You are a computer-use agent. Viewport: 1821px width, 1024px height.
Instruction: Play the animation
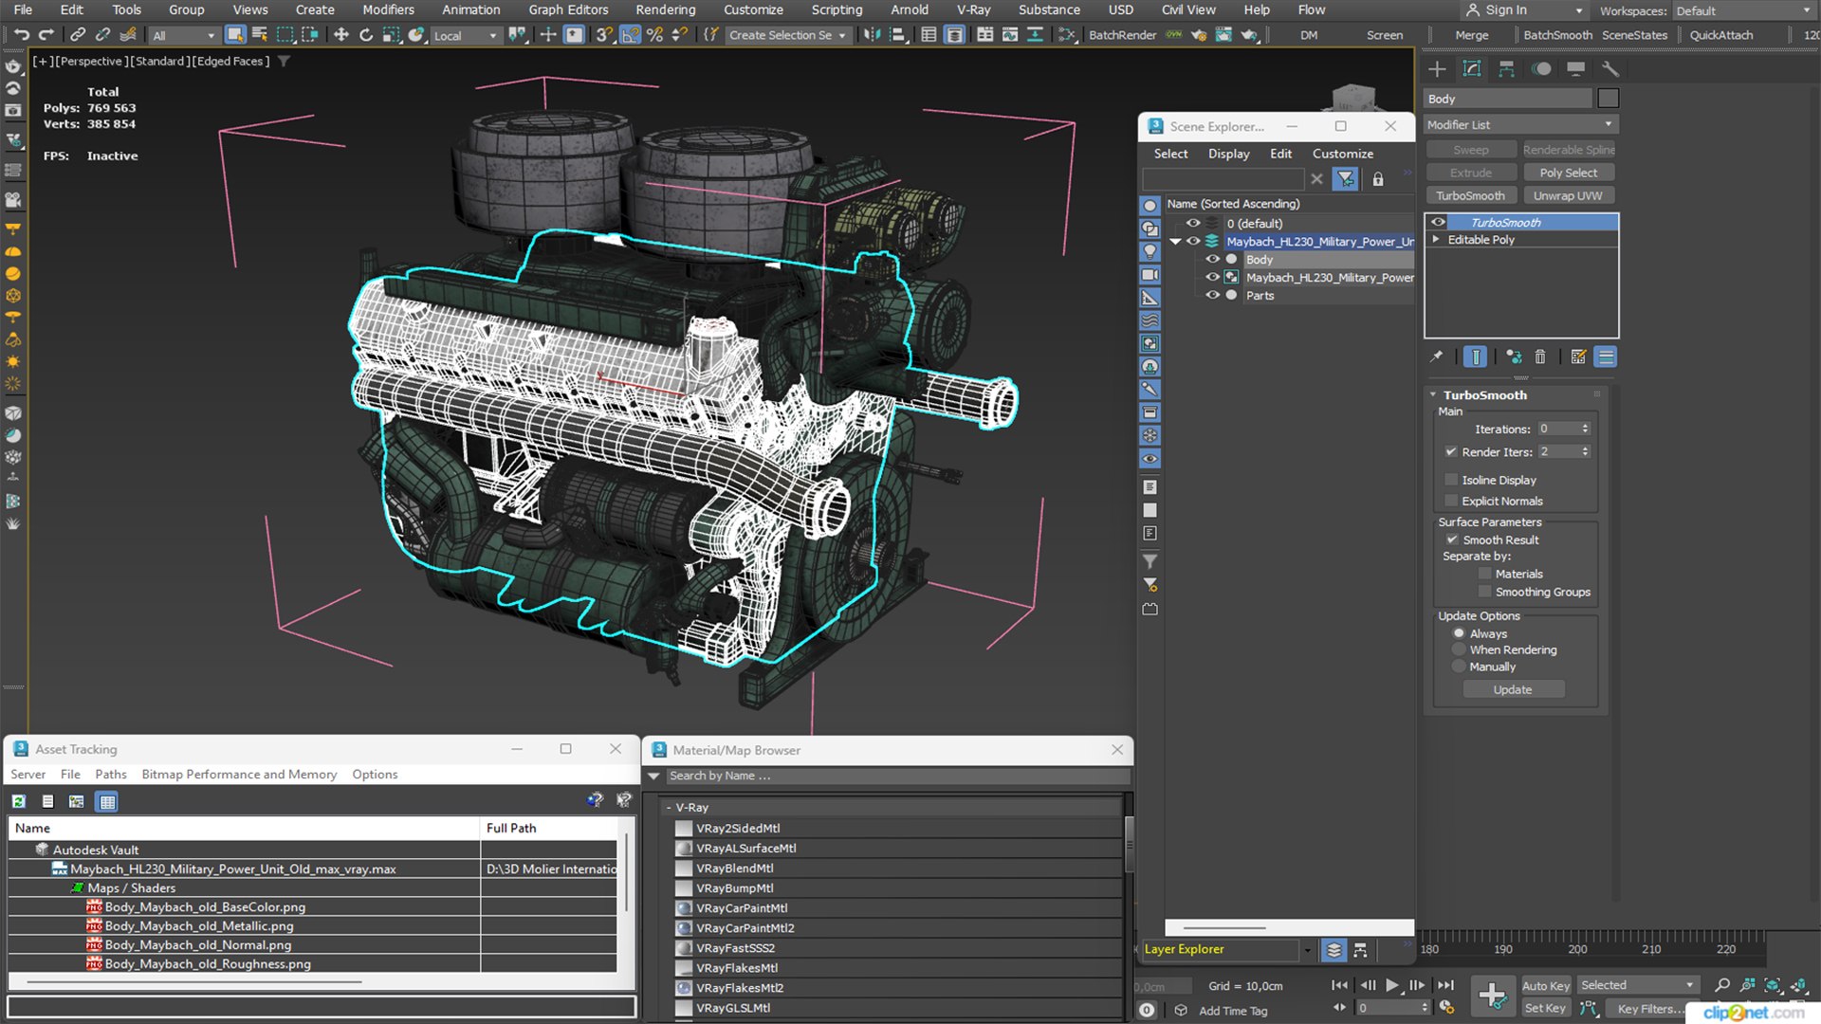[x=1391, y=985]
